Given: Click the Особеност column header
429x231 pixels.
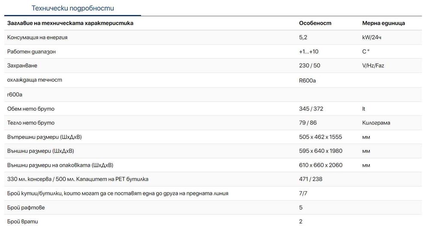Looking at the screenshot, I should (315, 23).
